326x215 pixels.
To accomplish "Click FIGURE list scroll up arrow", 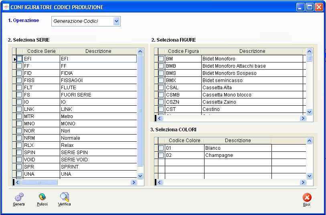I will 310,52.
